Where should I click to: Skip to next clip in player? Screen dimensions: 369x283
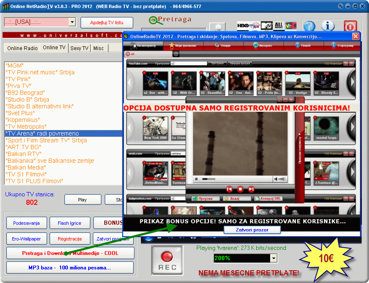pyautogui.click(x=251, y=189)
